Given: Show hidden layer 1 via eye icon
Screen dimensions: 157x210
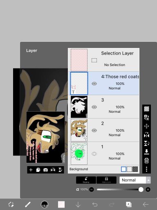Looking at the screenshot, I should coord(94,154).
